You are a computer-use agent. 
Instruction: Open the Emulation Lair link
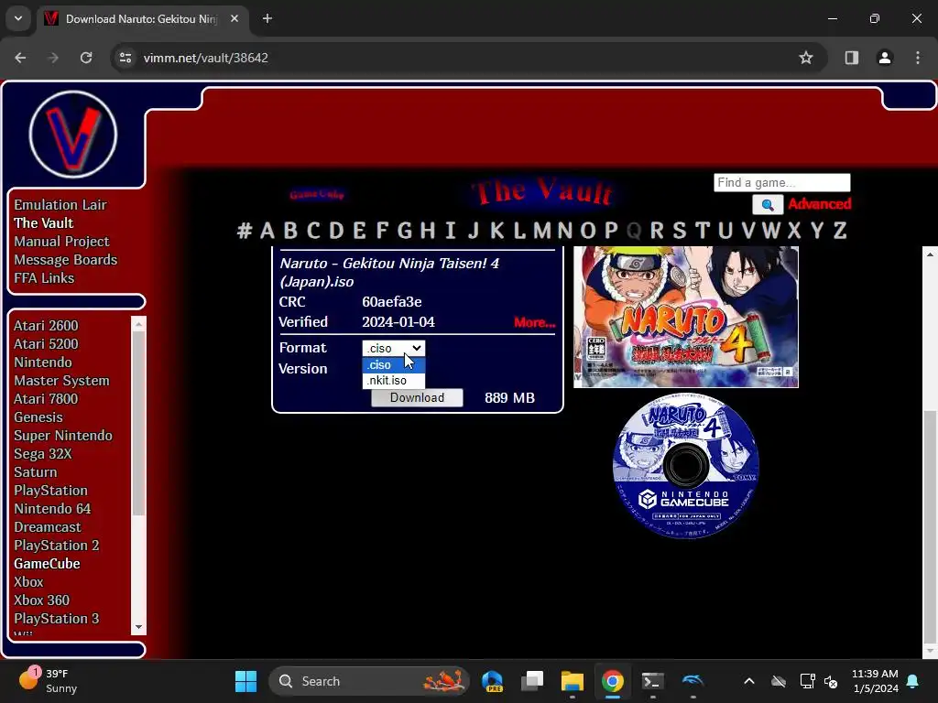click(60, 204)
